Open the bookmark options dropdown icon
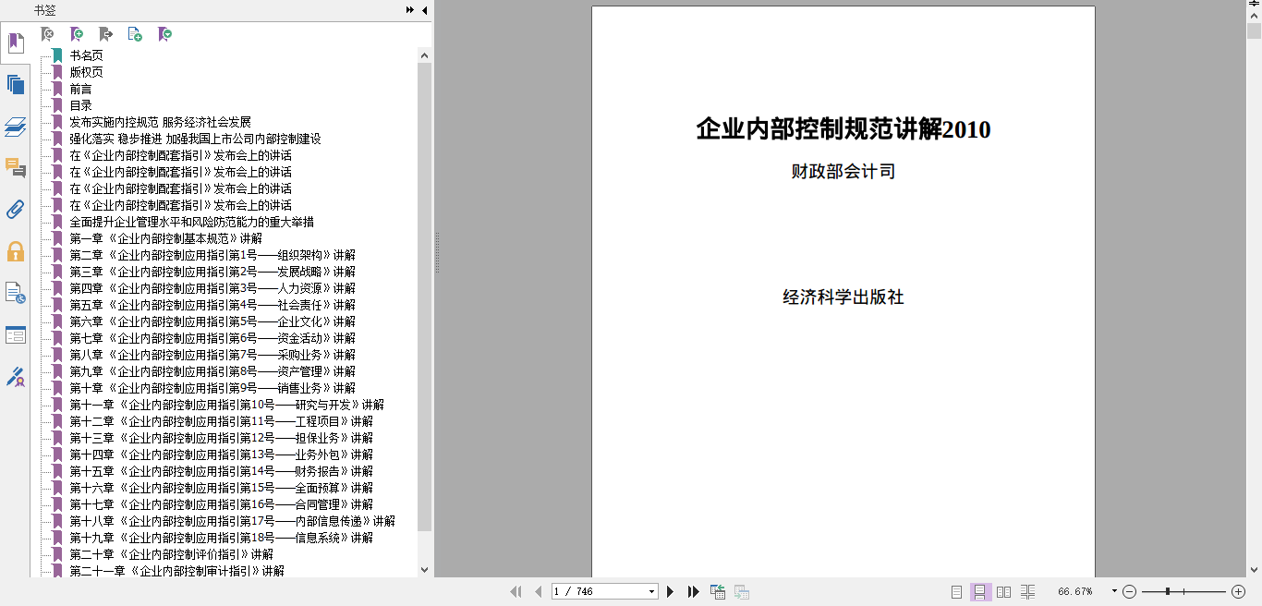Image resolution: width=1262 pixels, height=606 pixels. point(164,34)
